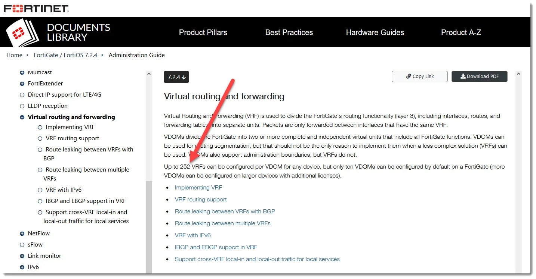Click the Download PDF button

(480, 76)
